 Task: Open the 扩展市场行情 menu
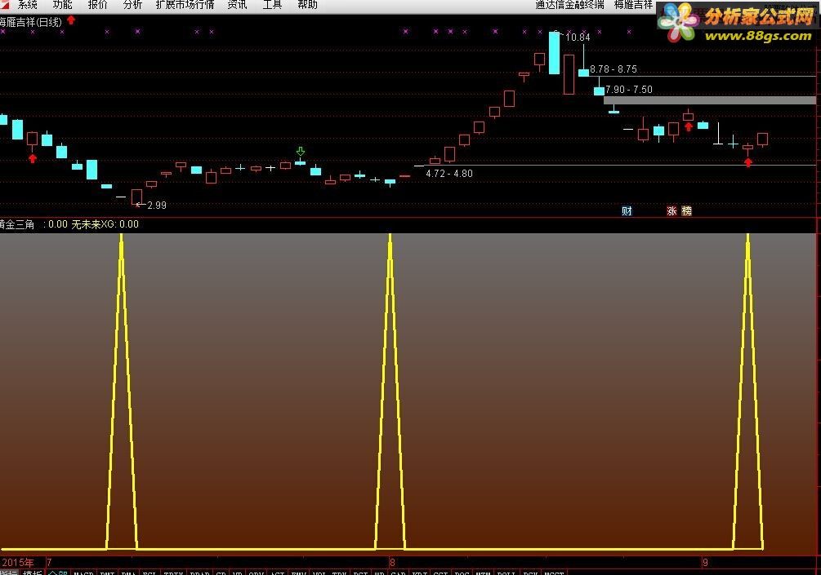click(x=185, y=5)
